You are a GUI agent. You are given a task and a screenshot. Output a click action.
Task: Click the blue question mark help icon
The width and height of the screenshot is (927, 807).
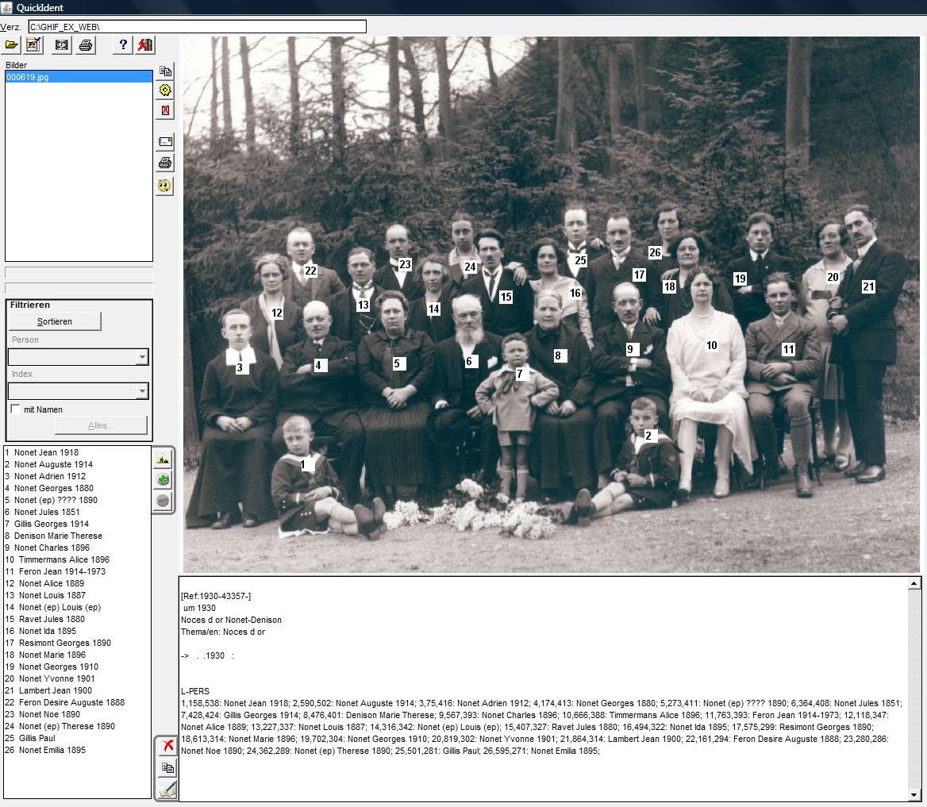click(122, 44)
